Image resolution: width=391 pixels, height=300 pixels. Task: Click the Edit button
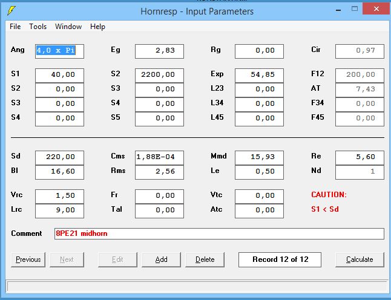(x=117, y=259)
